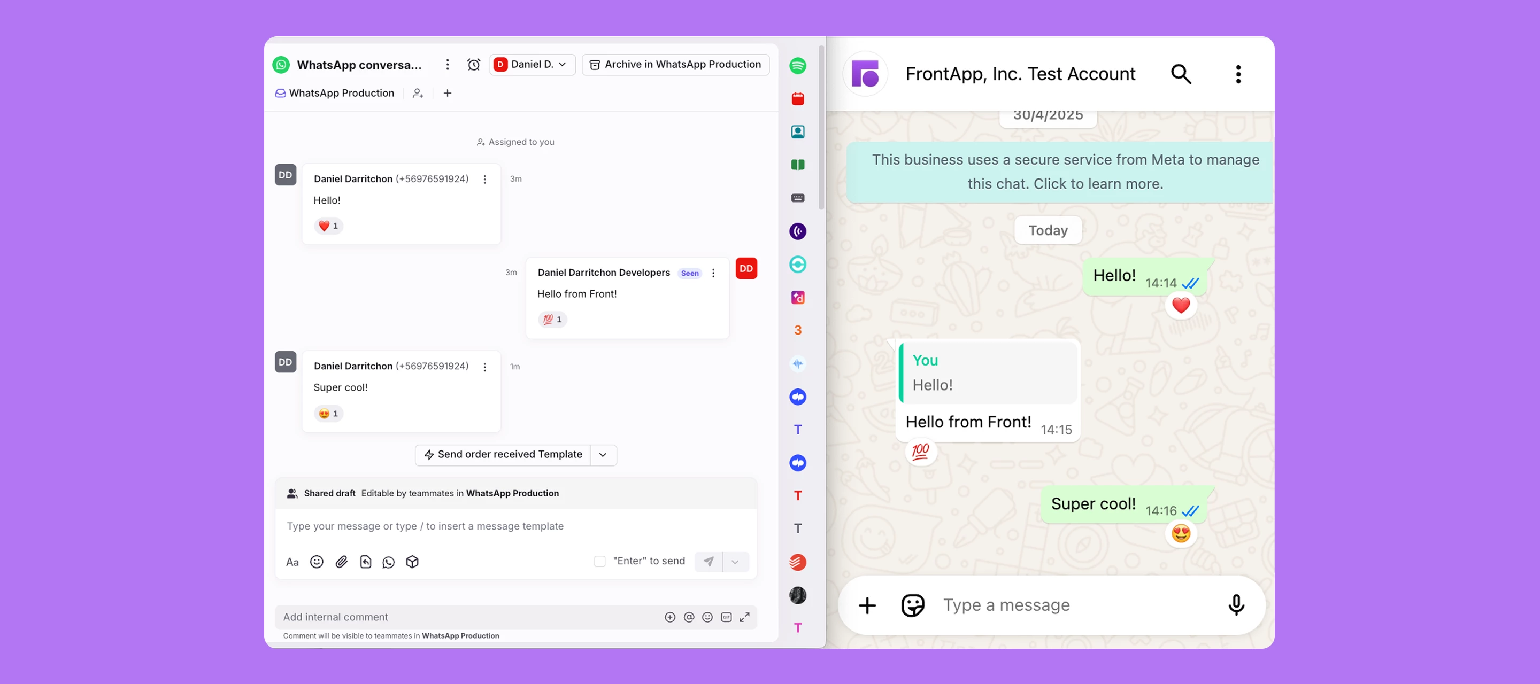Open options for Super cool! message

(x=485, y=367)
